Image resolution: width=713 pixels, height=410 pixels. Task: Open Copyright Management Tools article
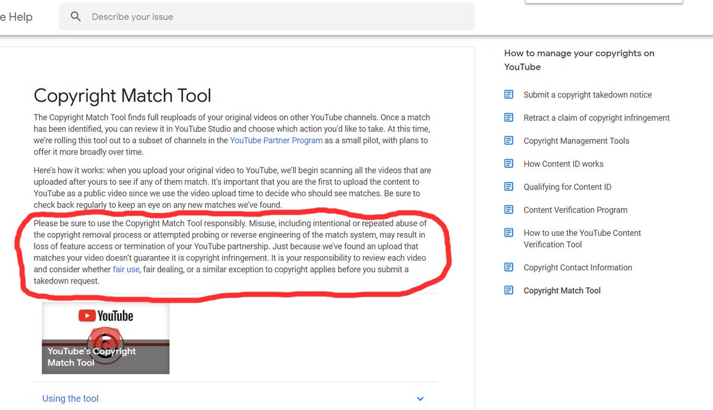point(576,141)
